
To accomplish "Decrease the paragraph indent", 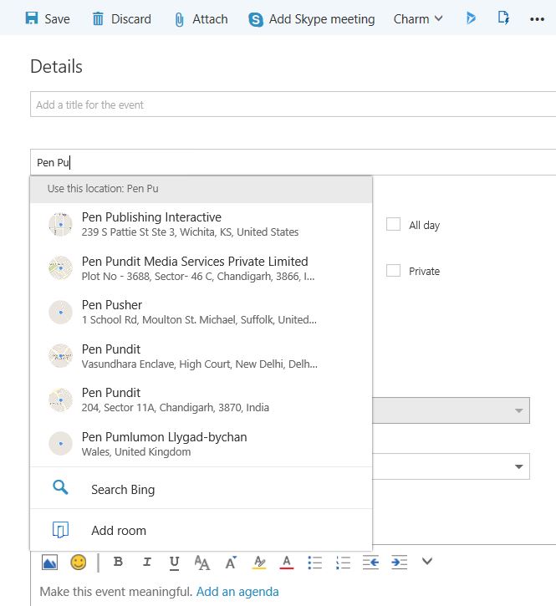I will point(370,563).
